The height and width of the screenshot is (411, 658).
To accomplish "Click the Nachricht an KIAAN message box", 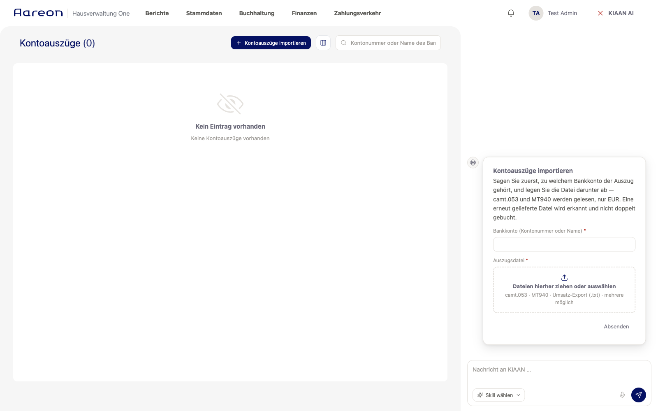I will pyautogui.click(x=559, y=370).
